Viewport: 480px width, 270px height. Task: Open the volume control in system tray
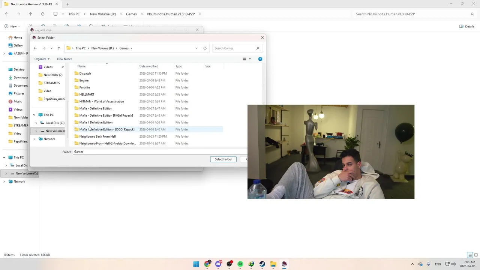[x=453, y=264]
